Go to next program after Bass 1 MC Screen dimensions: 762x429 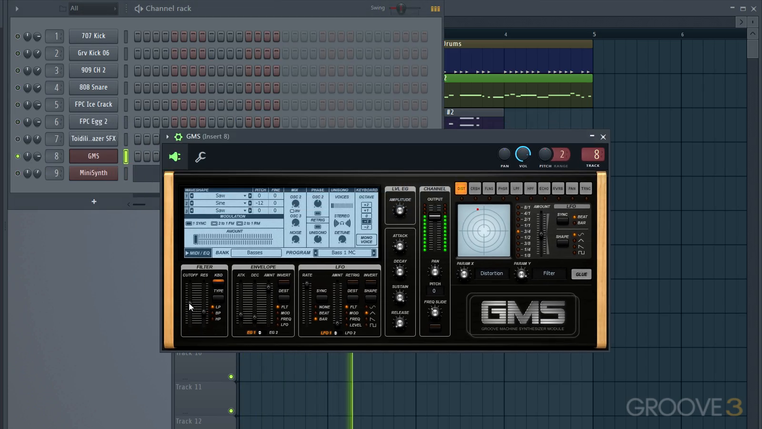tap(374, 253)
